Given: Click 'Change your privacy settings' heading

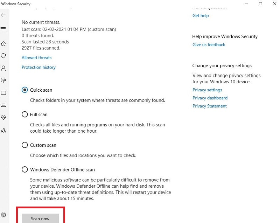Looking at the screenshot, I should click(222, 66).
